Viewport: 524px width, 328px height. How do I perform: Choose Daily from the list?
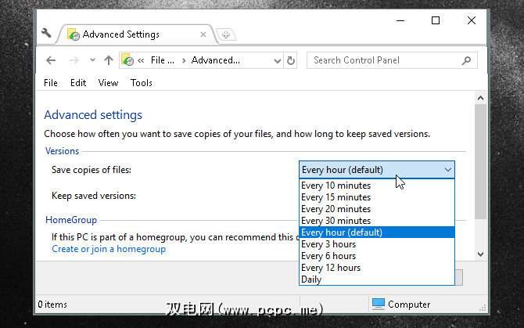pyautogui.click(x=311, y=279)
